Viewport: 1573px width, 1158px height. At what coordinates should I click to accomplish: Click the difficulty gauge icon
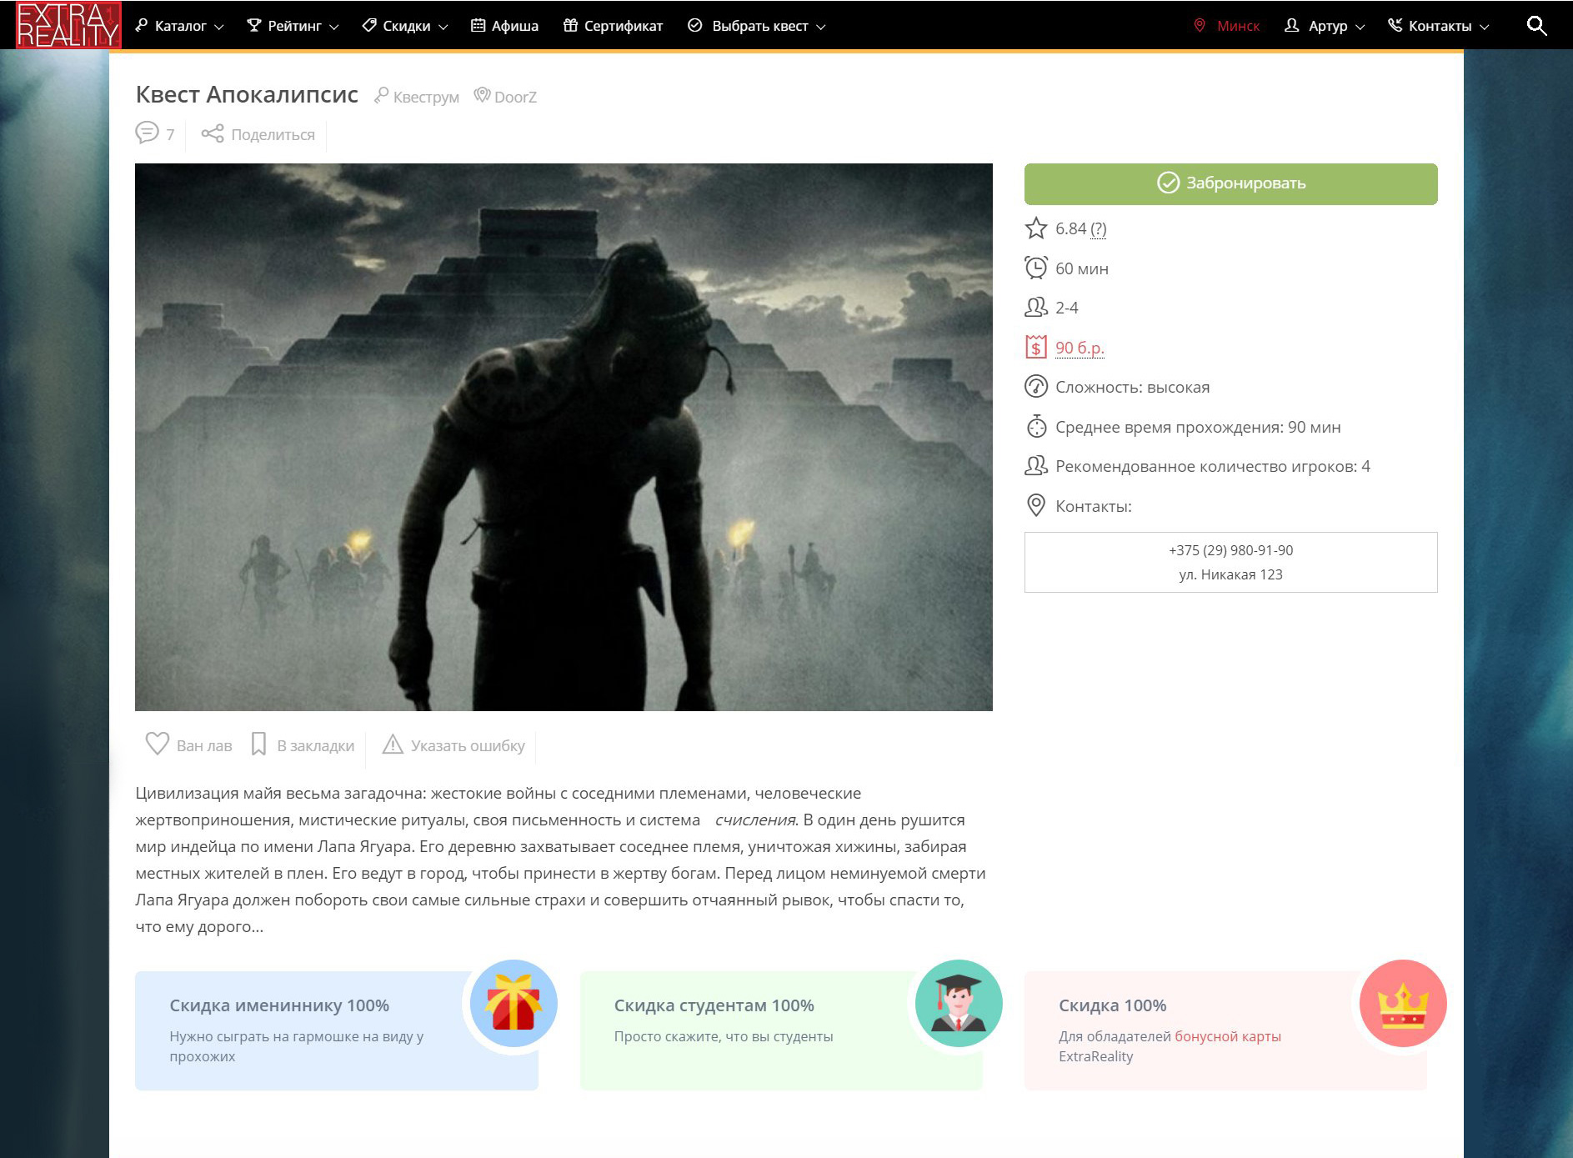pyautogui.click(x=1036, y=387)
